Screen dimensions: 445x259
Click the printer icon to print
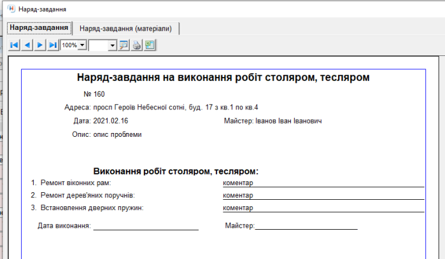pos(137,45)
